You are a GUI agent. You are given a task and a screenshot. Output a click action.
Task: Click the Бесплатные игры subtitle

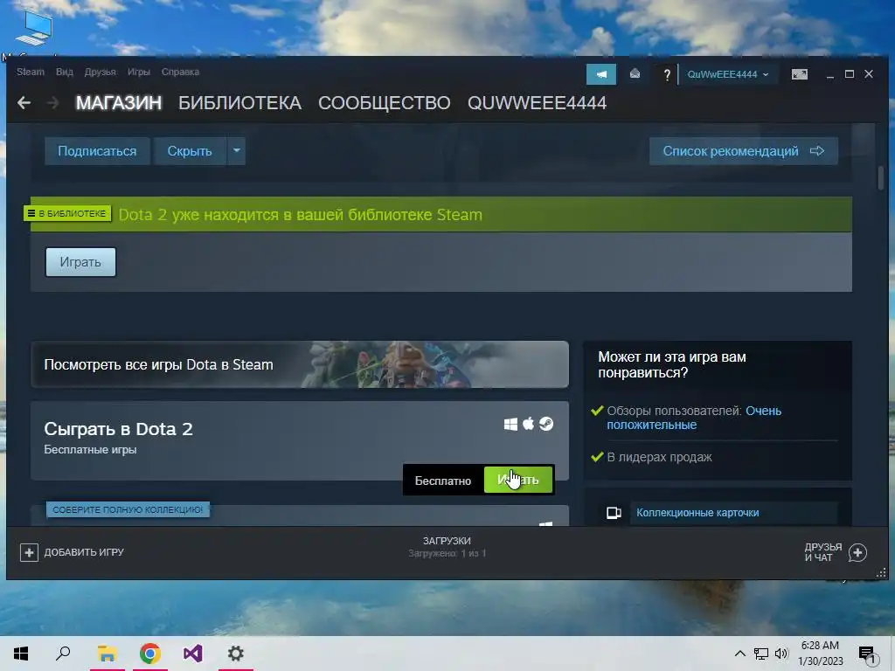point(90,450)
